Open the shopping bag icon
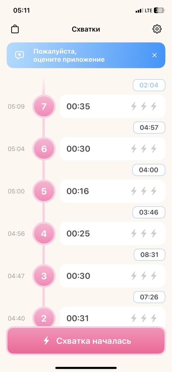This screenshot has height=372, width=172. [15, 29]
